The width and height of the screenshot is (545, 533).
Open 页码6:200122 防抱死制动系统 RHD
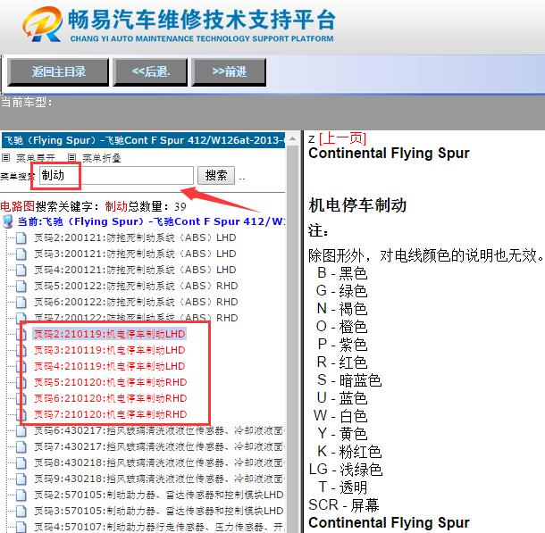click(136, 302)
